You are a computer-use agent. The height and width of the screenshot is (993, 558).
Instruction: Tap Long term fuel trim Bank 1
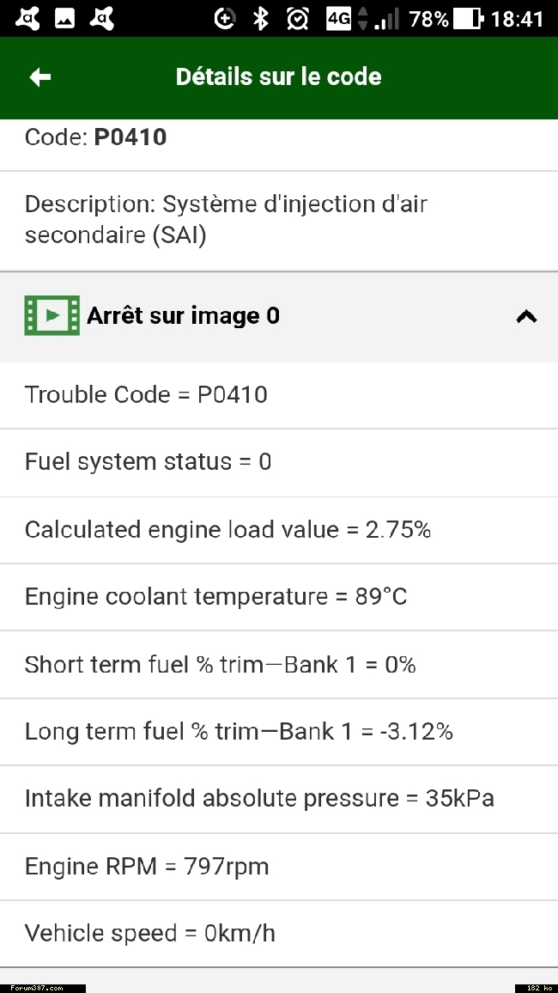click(279, 732)
